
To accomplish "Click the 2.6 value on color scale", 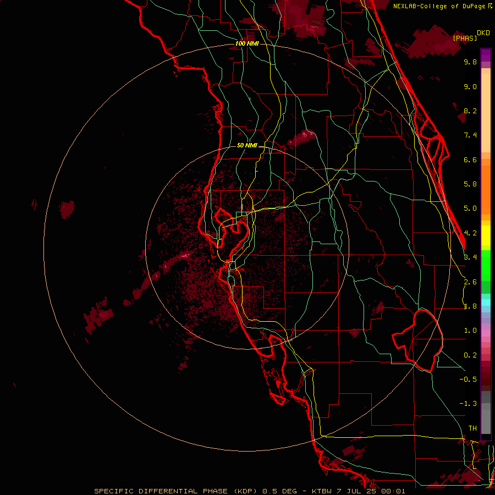I will pos(470,282).
